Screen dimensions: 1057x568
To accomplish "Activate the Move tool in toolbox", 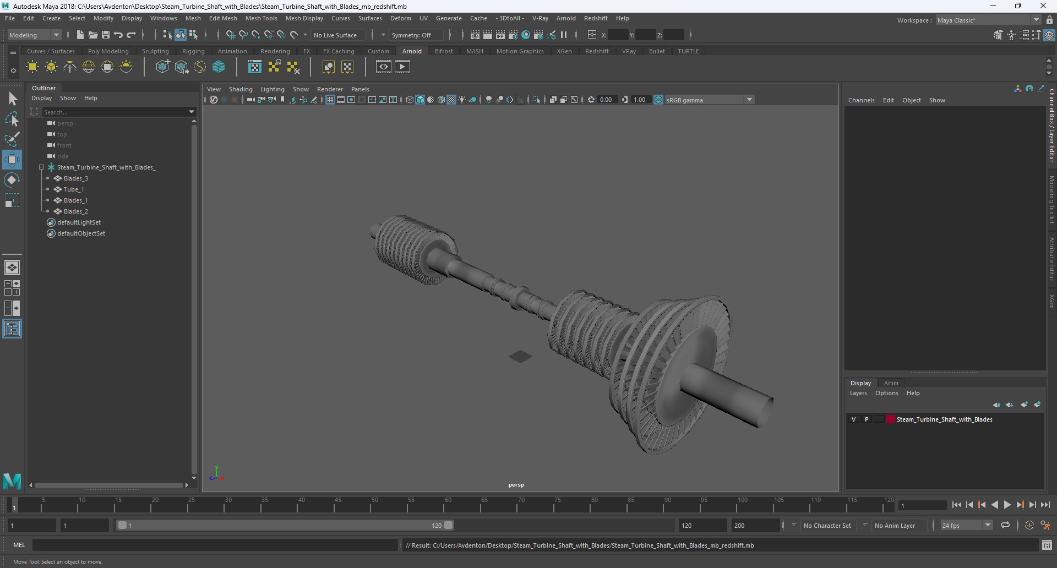I will pyautogui.click(x=12, y=160).
